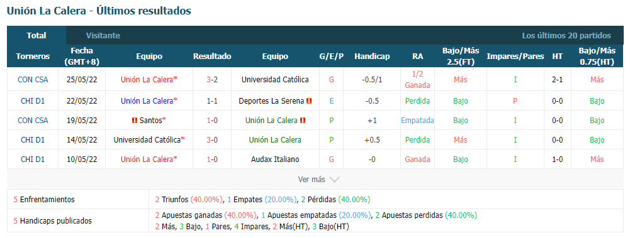Click red card icon after Unión La Calera
Screen dimensions: 630x238
[x=303, y=120]
